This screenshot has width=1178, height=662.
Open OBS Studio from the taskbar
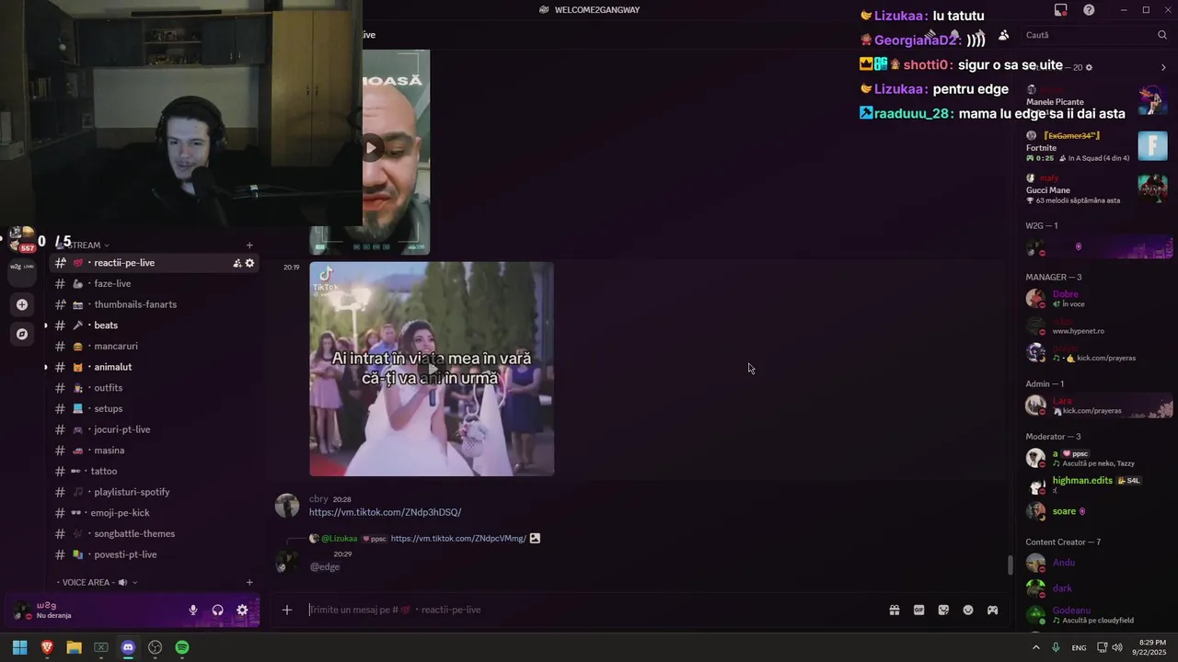pyautogui.click(x=155, y=647)
